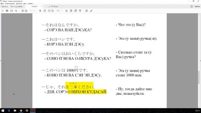Expand the left navigation pane arrow
This screenshot has width=201, height=113.
coord(1,61)
